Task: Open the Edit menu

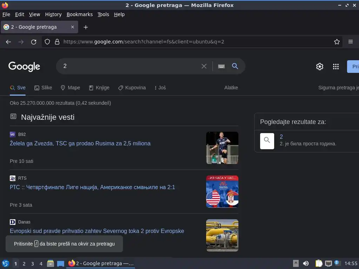Action: click(x=20, y=14)
